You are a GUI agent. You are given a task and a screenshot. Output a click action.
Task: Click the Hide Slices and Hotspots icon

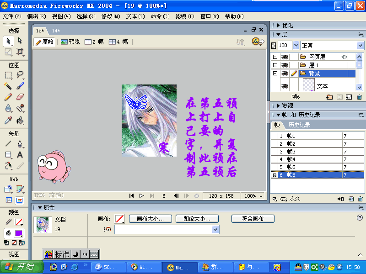9,200
